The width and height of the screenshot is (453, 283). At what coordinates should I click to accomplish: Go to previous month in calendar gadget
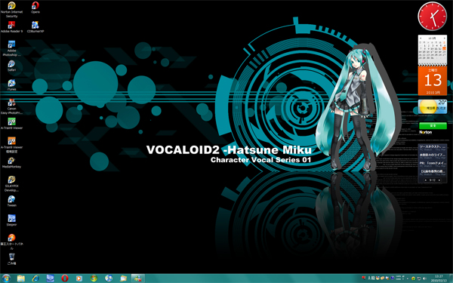tap(421, 38)
